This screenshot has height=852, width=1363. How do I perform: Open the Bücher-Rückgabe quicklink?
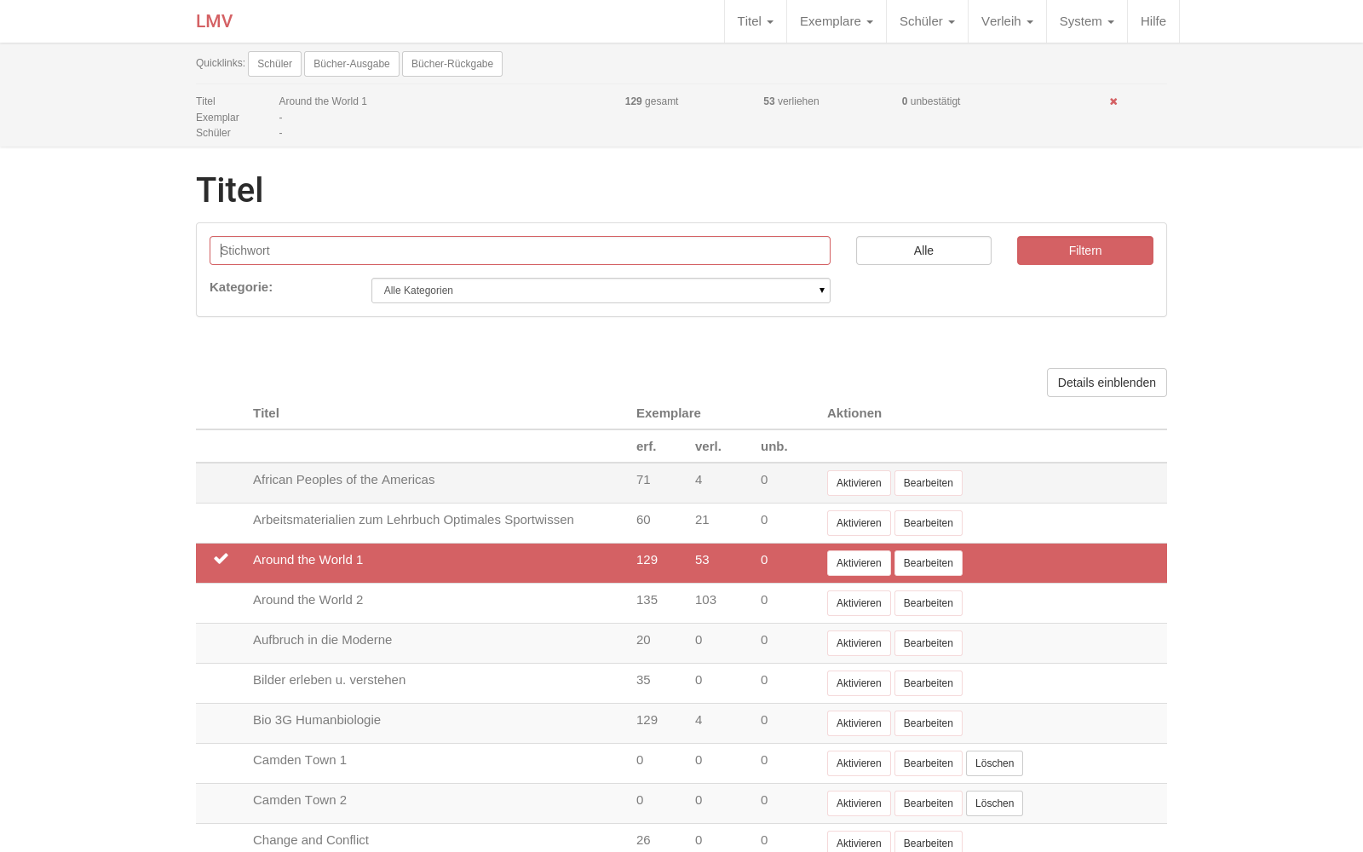451,64
